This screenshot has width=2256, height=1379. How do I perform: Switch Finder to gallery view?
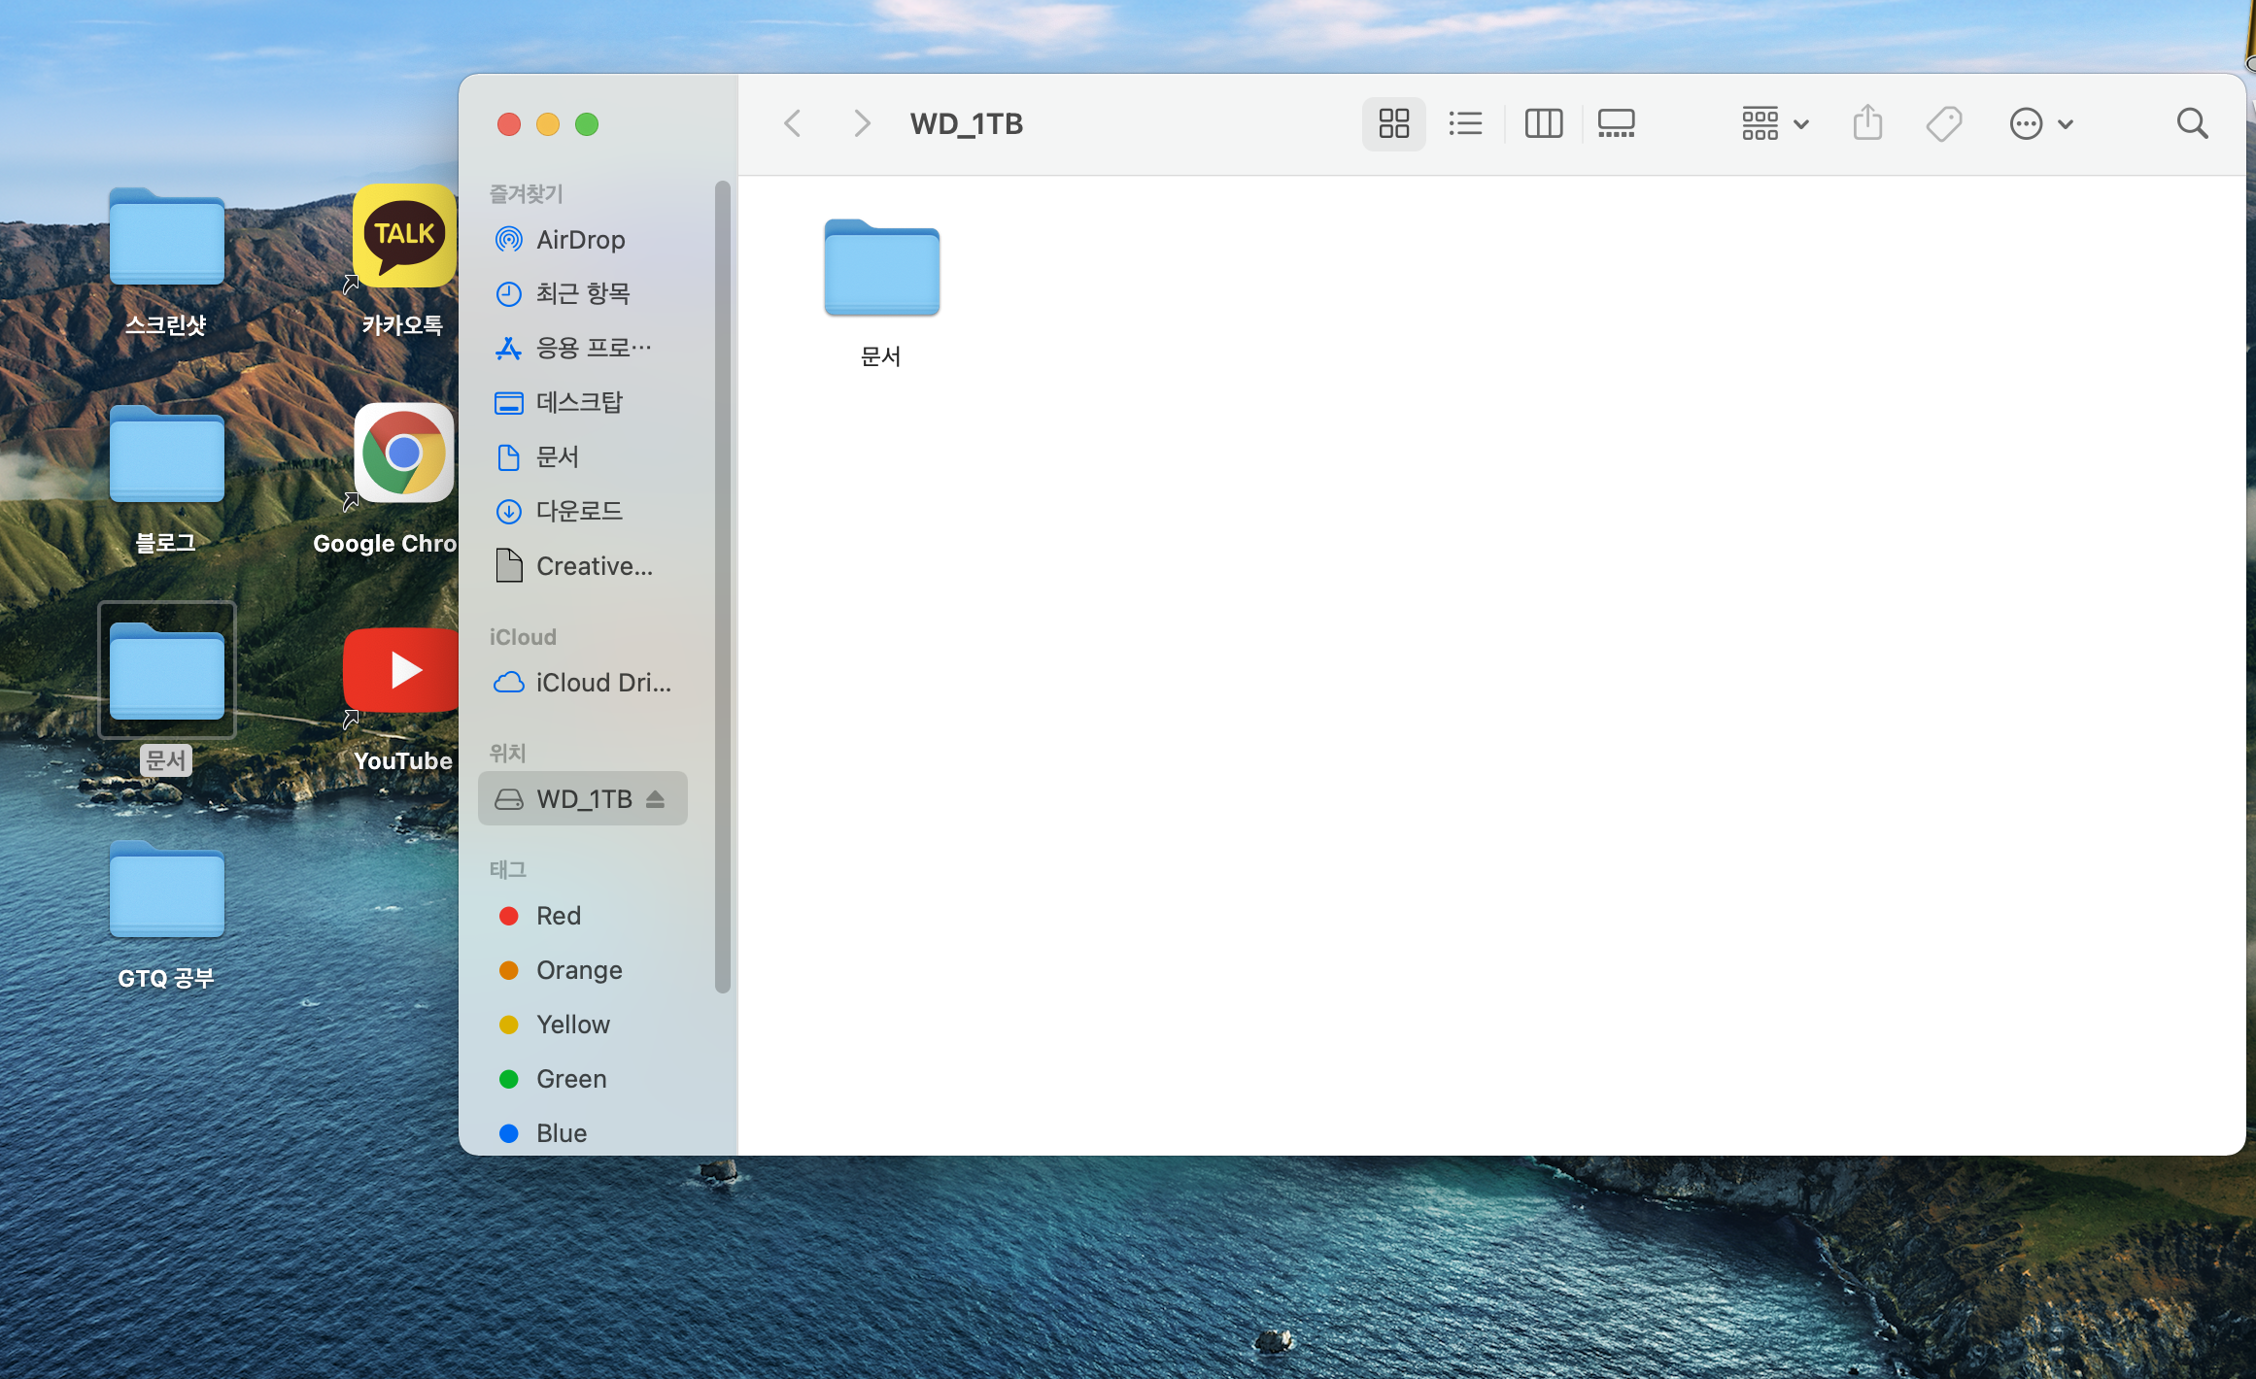pyautogui.click(x=1616, y=123)
